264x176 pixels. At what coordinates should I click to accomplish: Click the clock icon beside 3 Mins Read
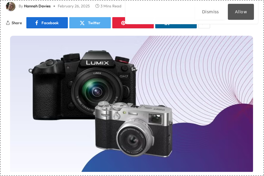pos(97,6)
